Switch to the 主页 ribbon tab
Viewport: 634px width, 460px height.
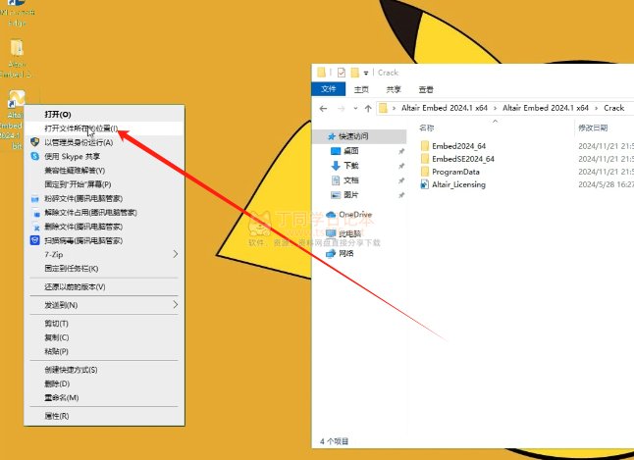coord(361,89)
